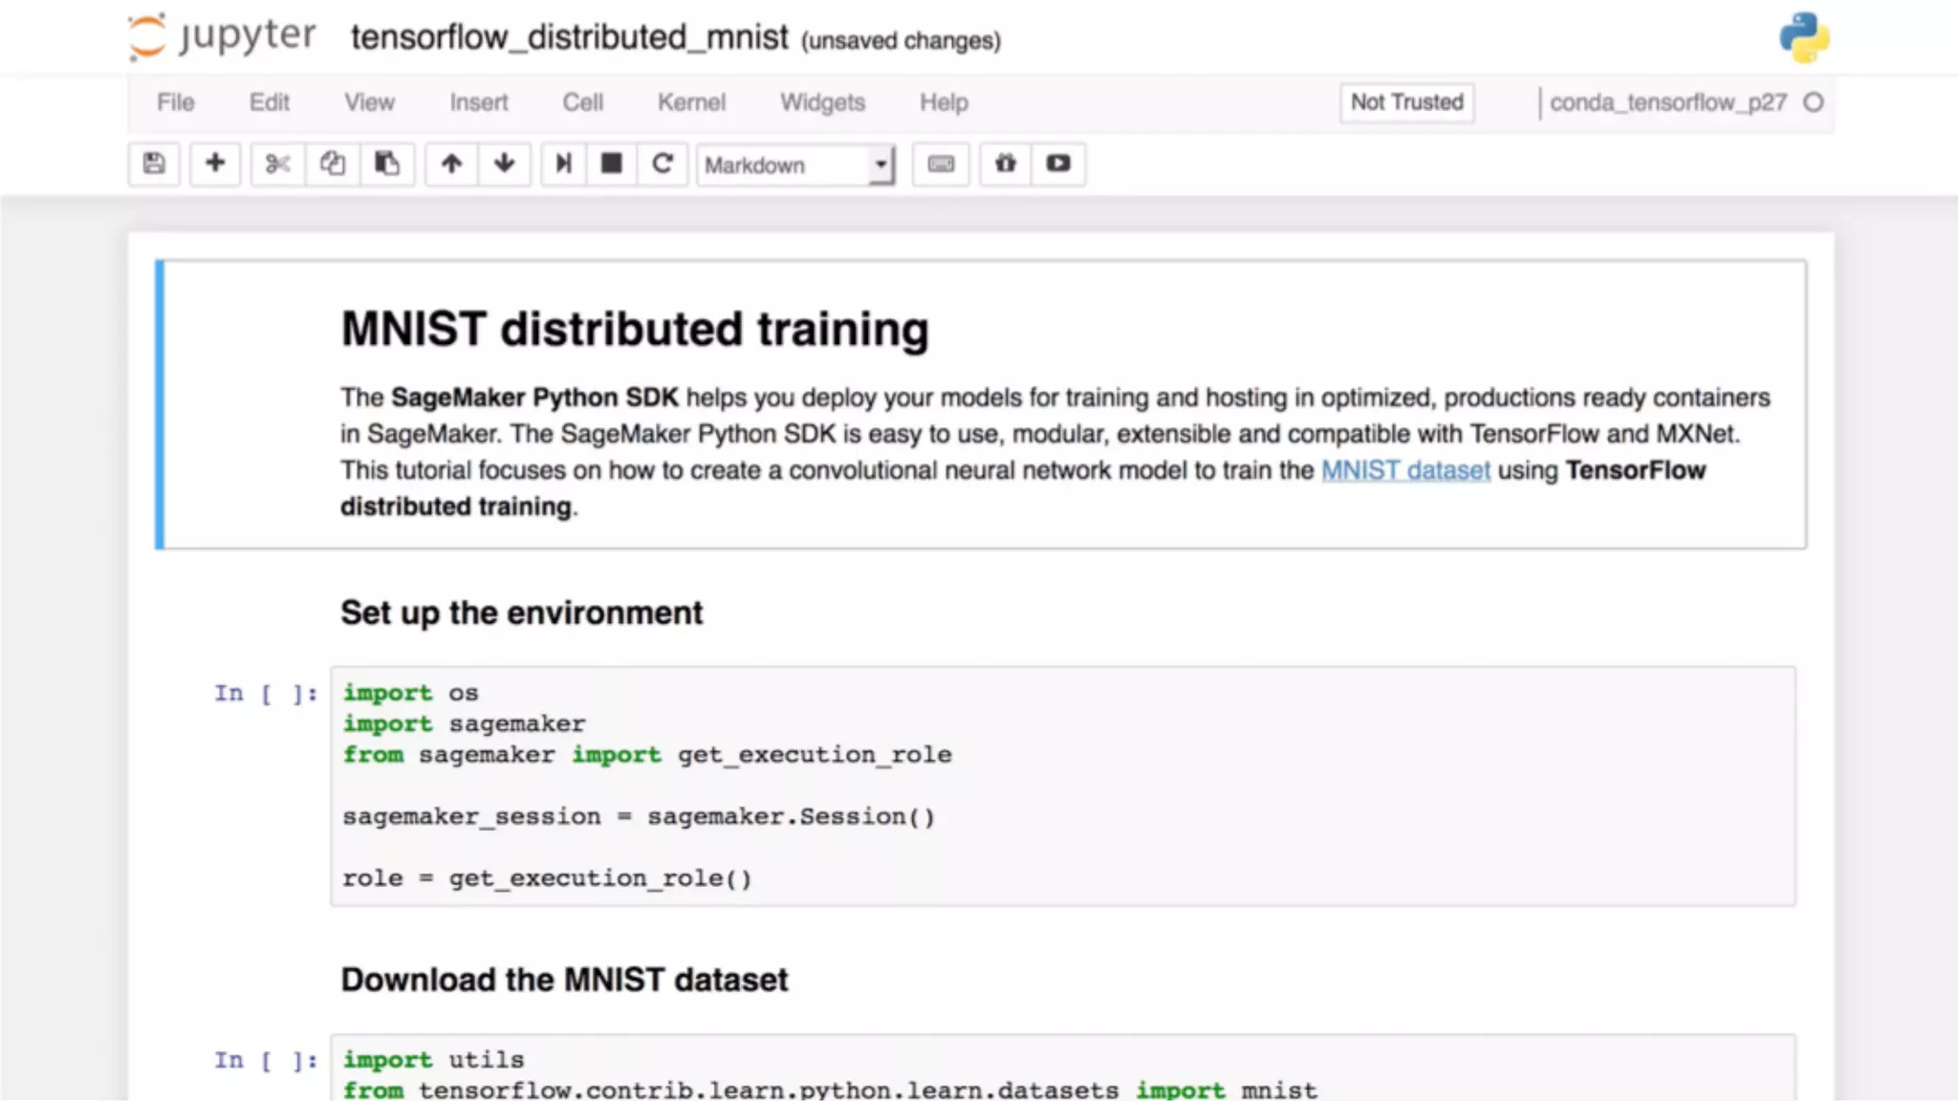
Task: Click the save and checkpoint icon
Action: (154, 164)
